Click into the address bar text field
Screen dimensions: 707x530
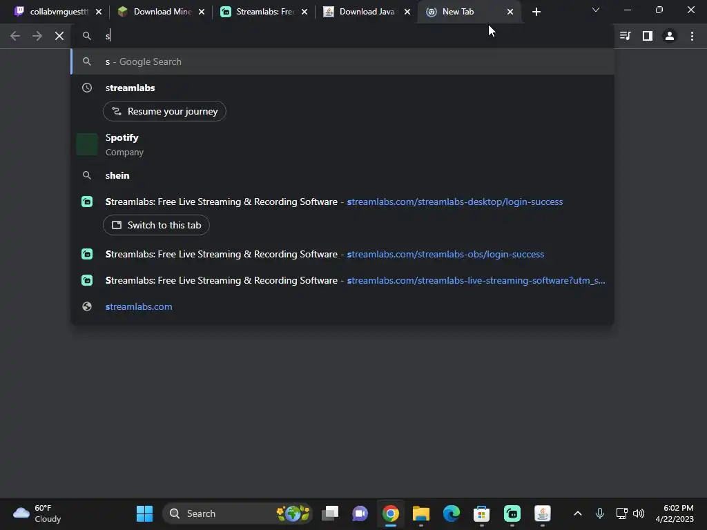(x=342, y=36)
